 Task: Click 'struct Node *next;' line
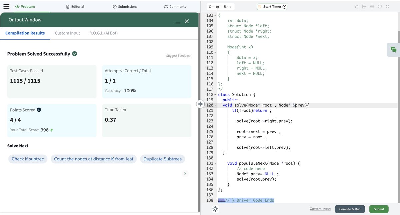click(248, 36)
